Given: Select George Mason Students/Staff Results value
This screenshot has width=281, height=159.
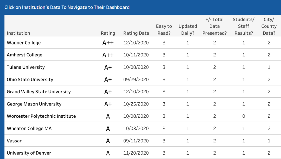Looking at the screenshot, I should (244, 104).
